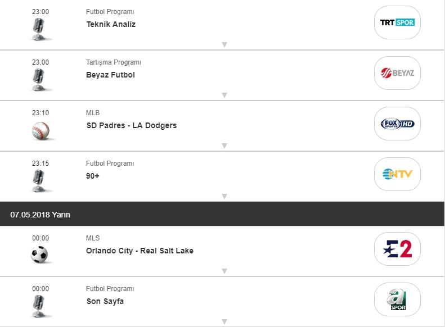Select the NTV channel logo
The image size is (445, 327).
tap(397, 174)
